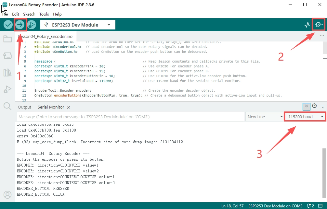Click the 'namespace {' code line
Viewport: 327px width, 209px height.
click(x=45, y=61)
